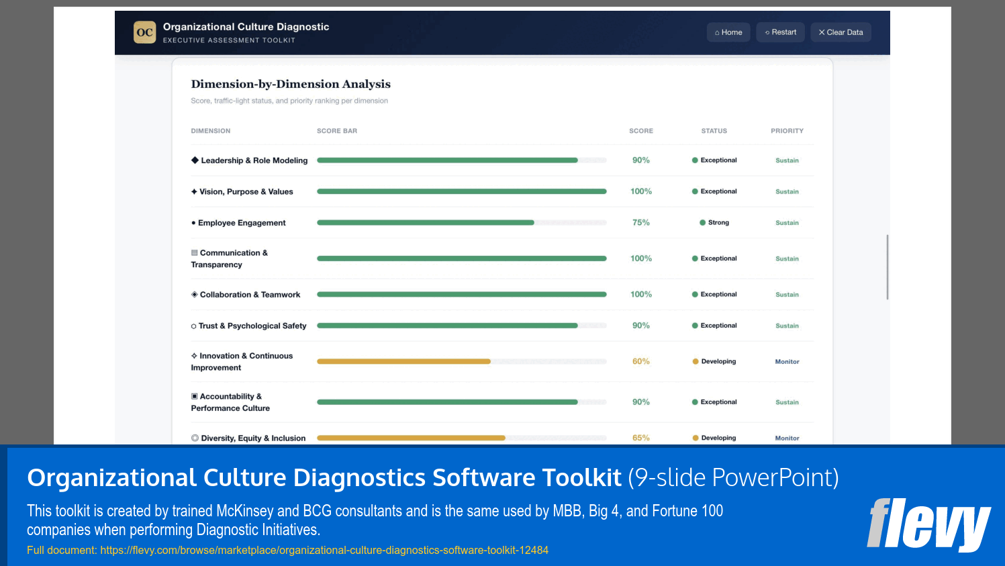Click the Trust & Psychological Safety circle icon

(x=194, y=326)
